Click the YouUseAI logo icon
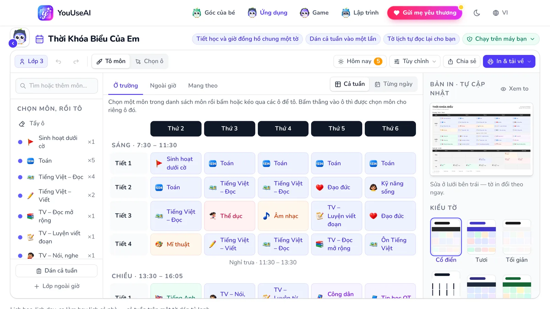The height and width of the screenshot is (309, 550). 45,13
